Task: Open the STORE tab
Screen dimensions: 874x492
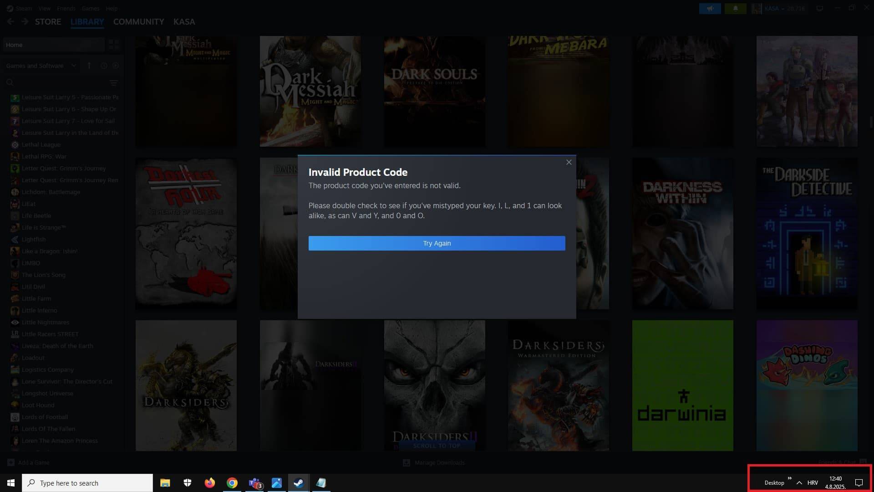Action: coord(48,22)
